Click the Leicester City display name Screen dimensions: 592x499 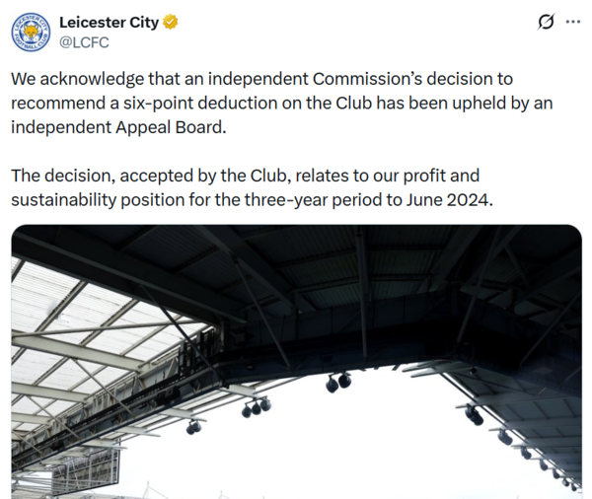109,23
